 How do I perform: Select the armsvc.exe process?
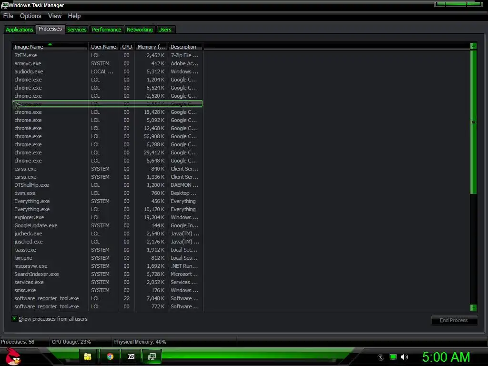click(x=107, y=63)
